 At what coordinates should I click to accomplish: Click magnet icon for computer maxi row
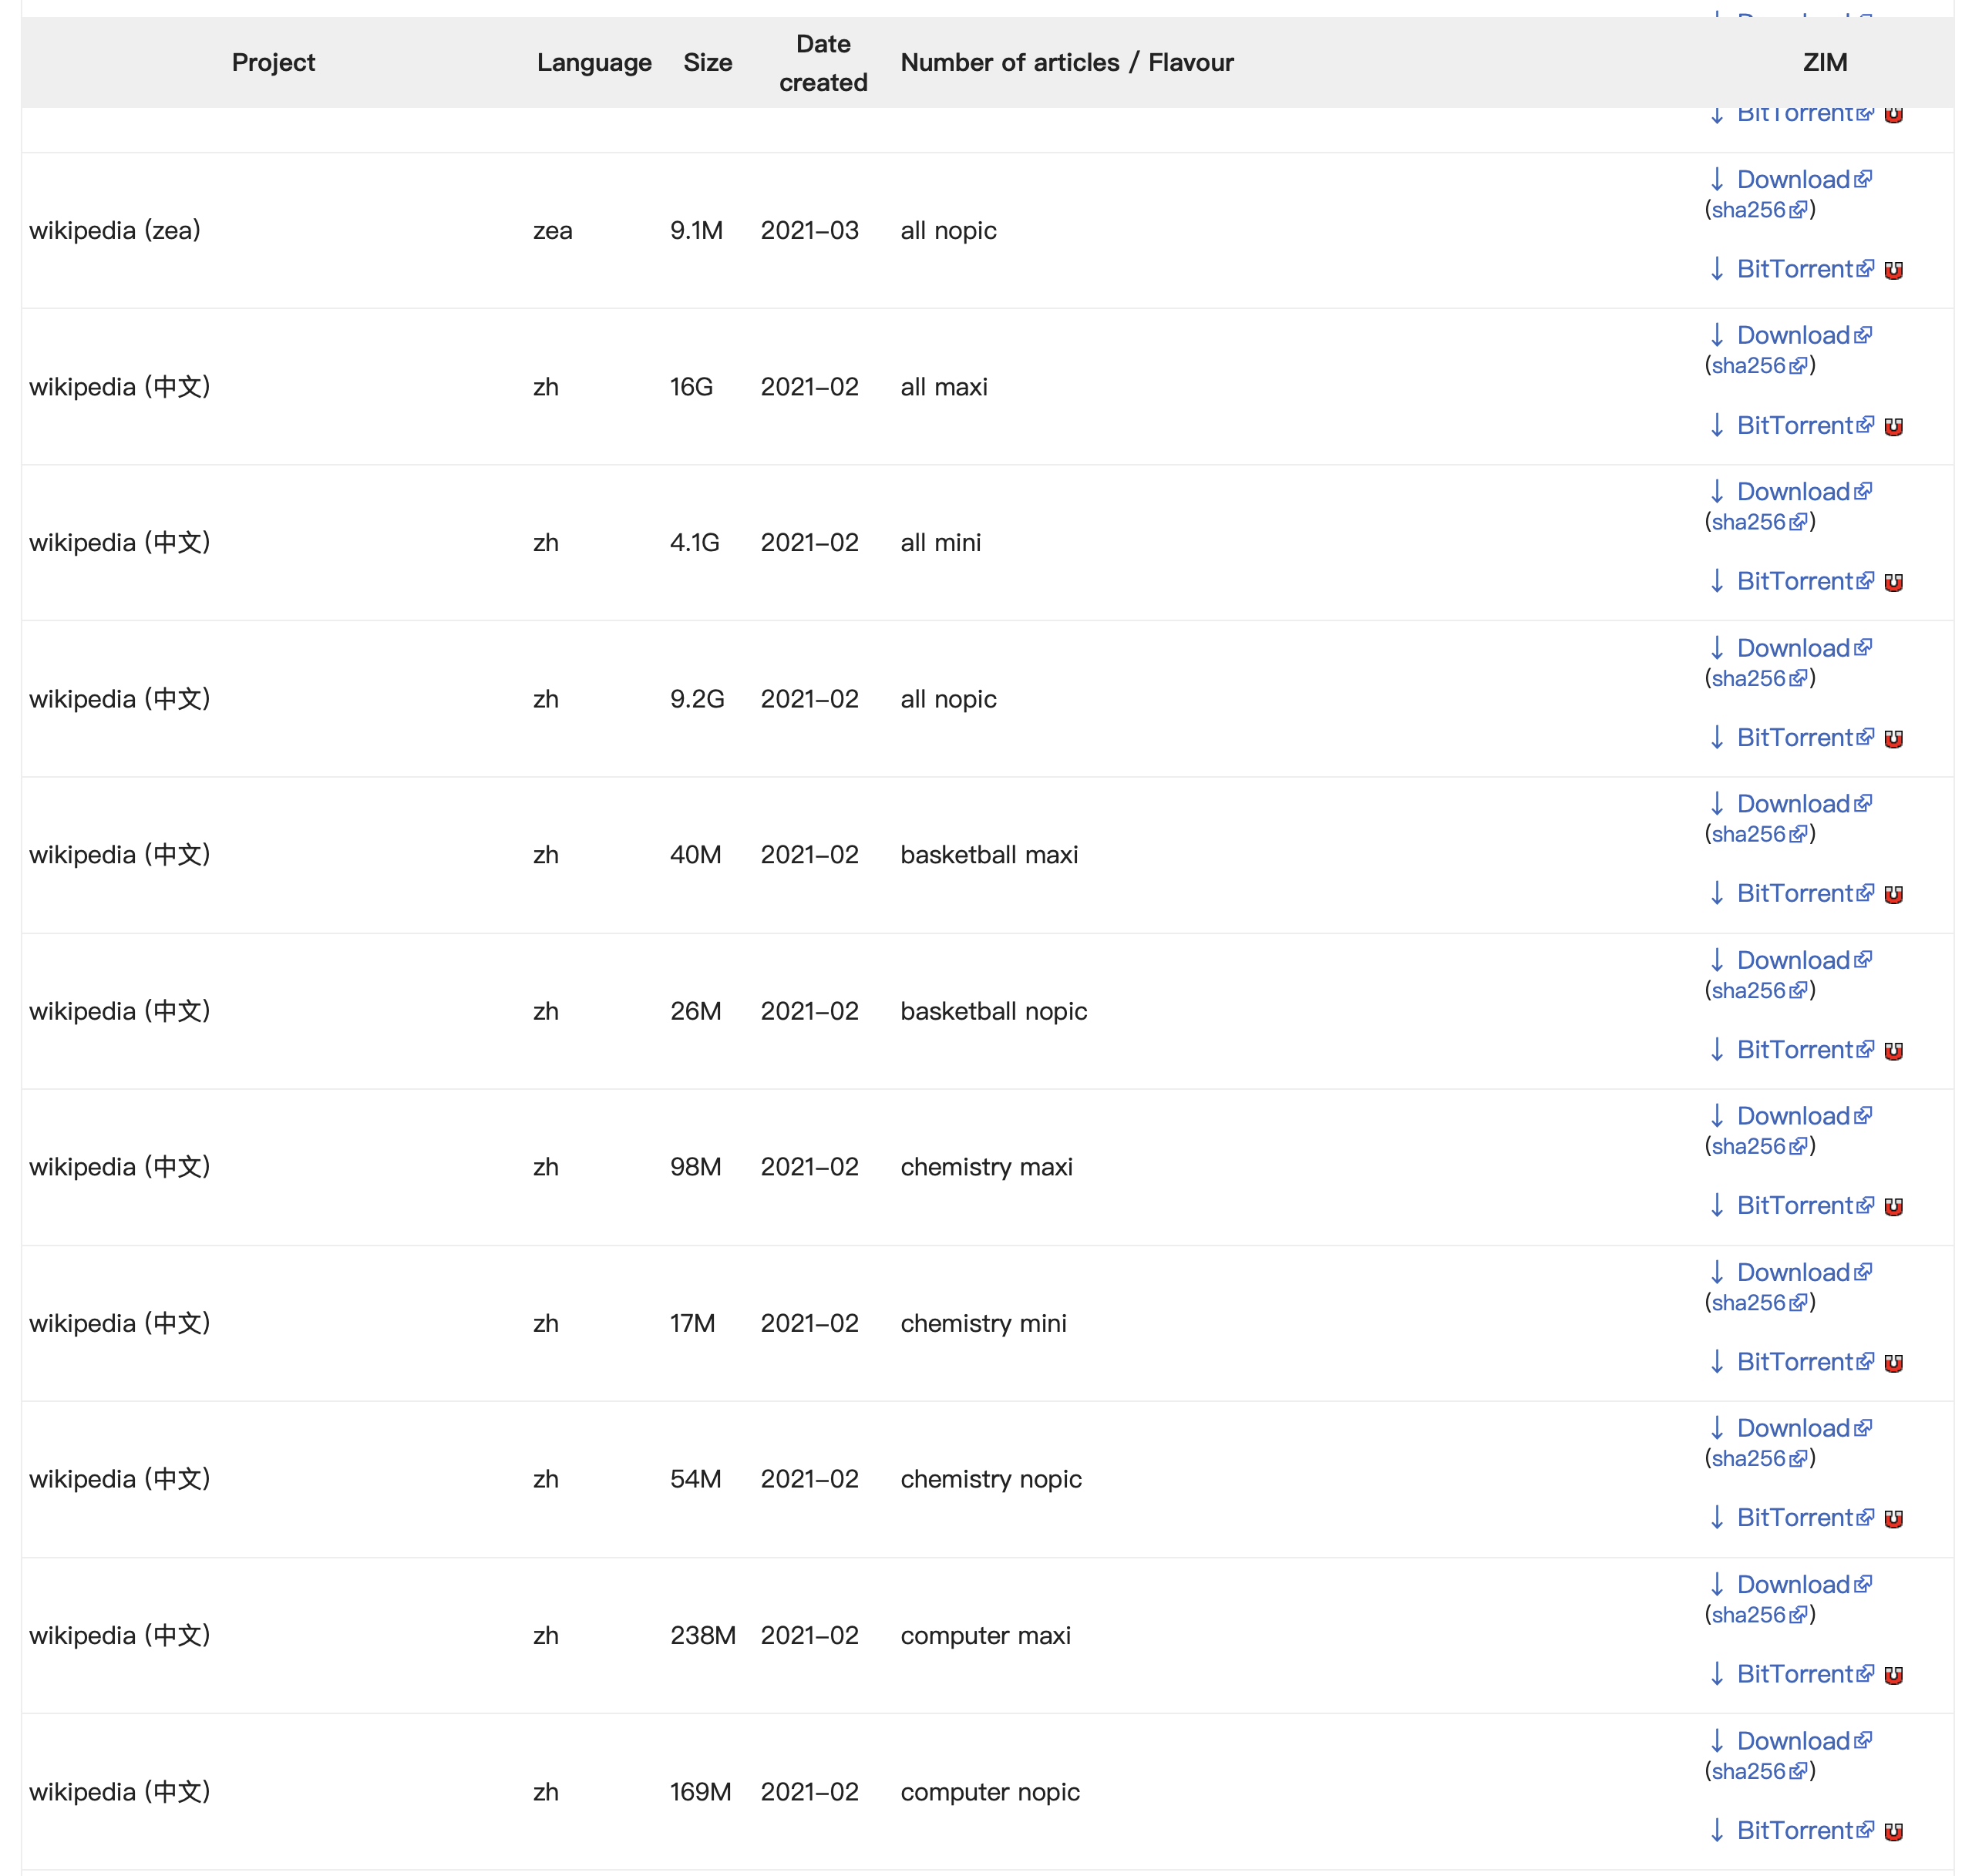pos(1893,1675)
